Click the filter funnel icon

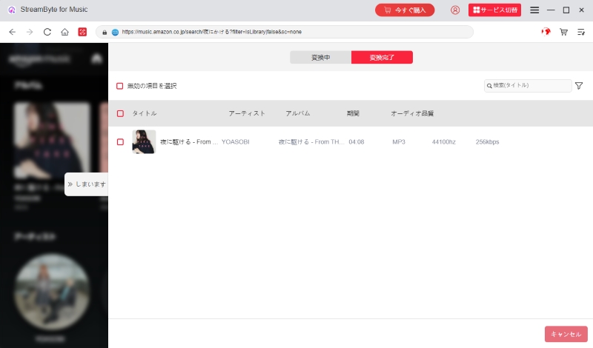point(579,86)
